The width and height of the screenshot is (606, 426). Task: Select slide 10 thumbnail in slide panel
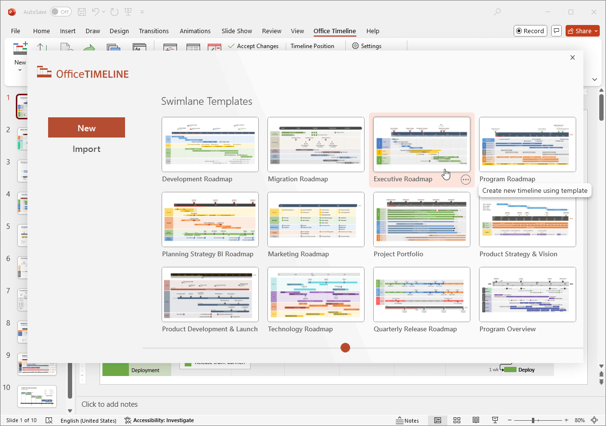pos(37,396)
